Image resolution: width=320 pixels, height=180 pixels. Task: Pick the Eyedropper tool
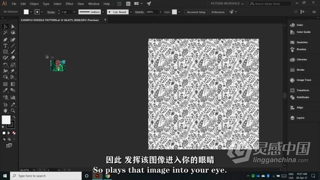5,90
